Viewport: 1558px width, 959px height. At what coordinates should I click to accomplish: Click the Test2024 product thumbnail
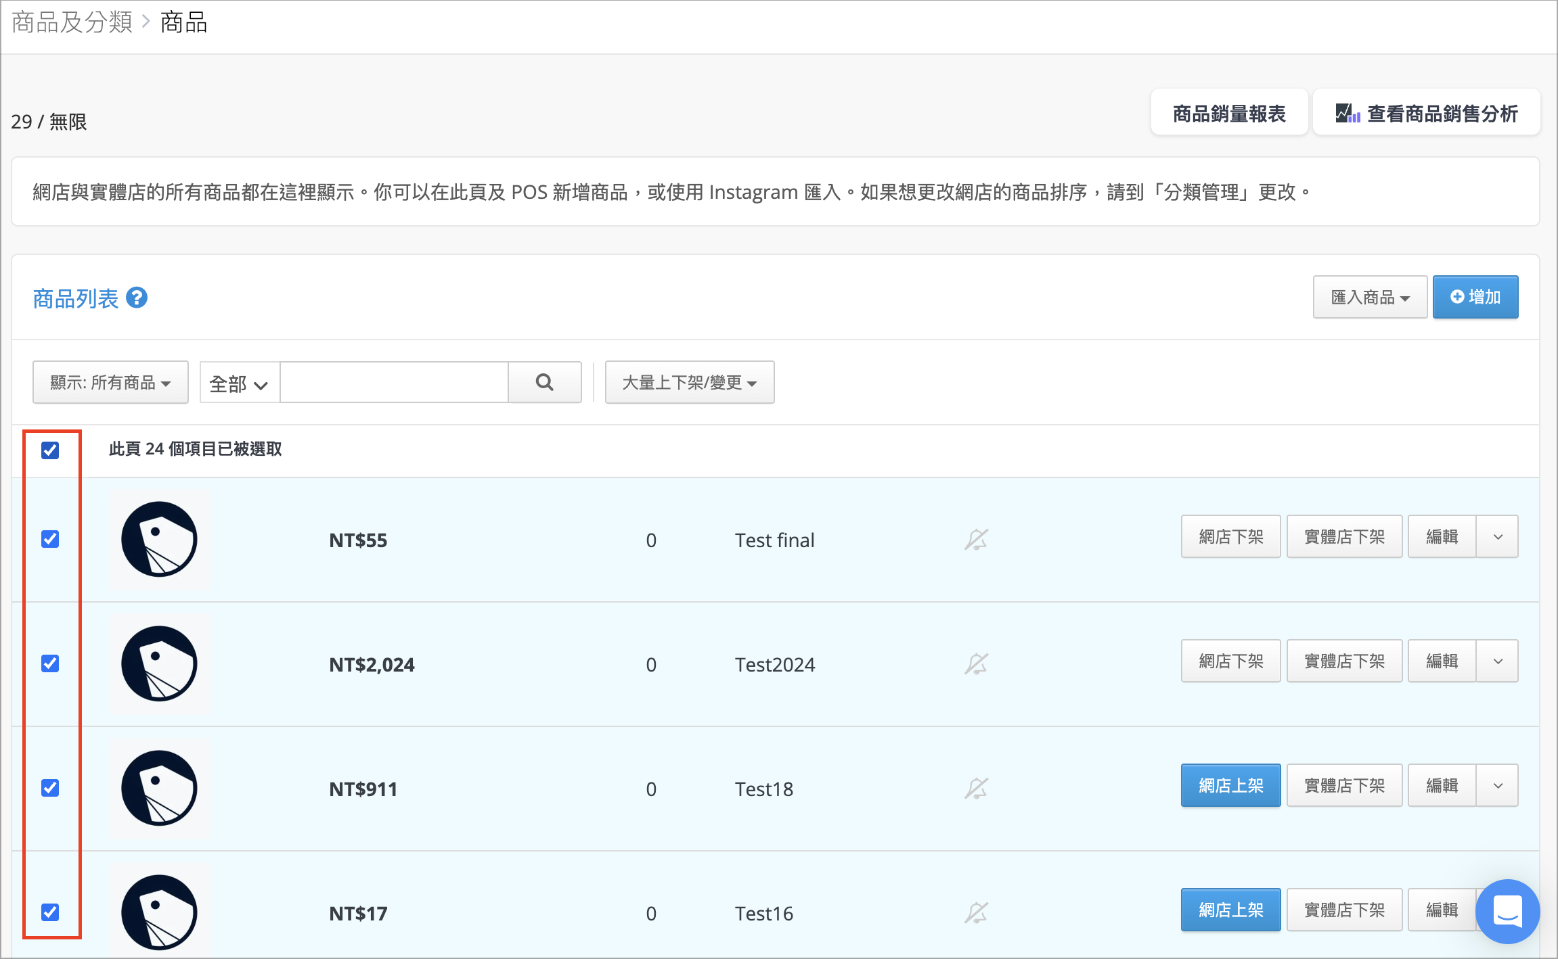point(160,663)
